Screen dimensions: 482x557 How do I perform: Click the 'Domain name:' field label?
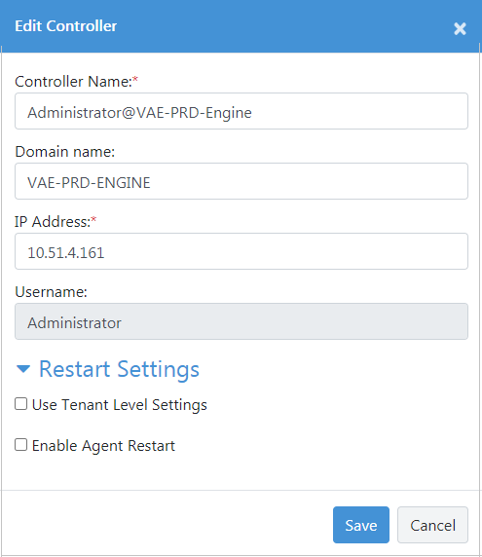pyautogui.click(x=65, y=152)
